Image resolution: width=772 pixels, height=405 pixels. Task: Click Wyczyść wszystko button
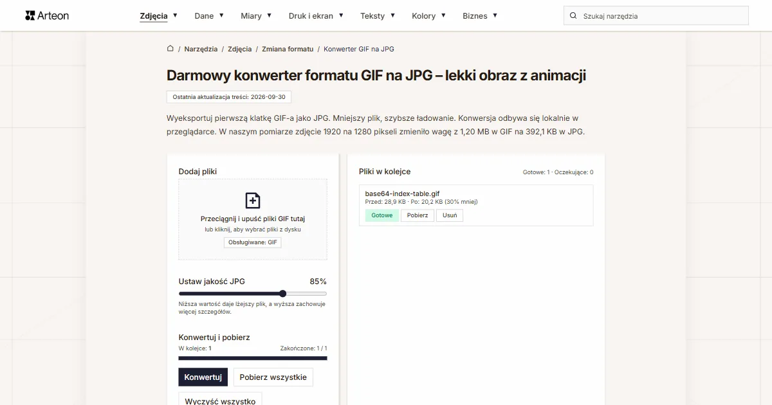pyautogui.click(x=220, y=400)
